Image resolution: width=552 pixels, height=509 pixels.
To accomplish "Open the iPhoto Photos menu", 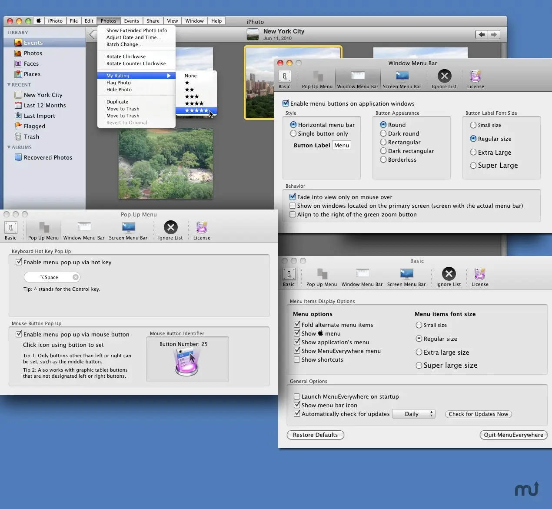I will [108, 21].
